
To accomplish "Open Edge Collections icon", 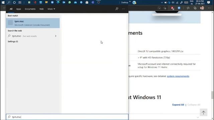I will (x=195, y=8).
